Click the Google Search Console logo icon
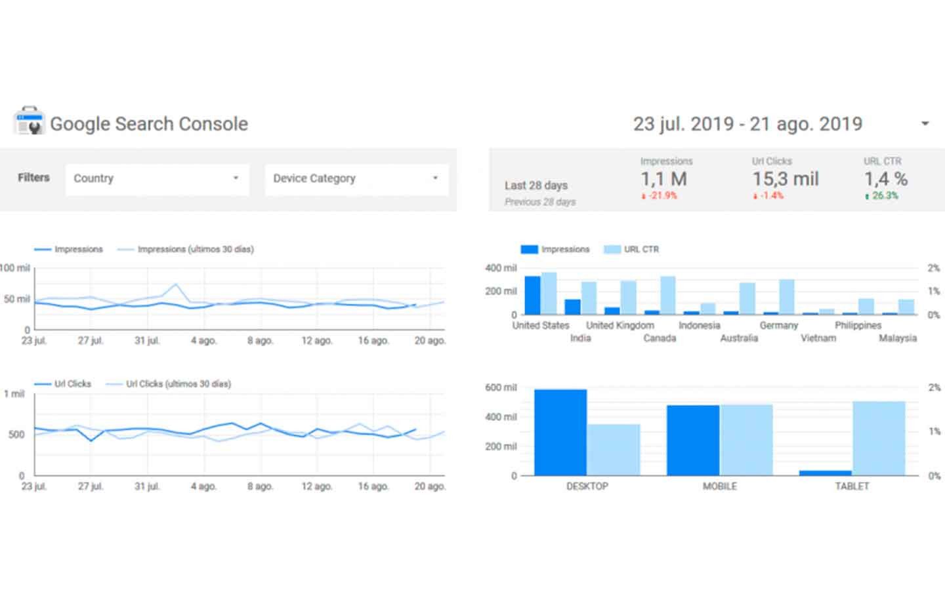Screen dimensions: 945x590 click(x=29, y=121)
